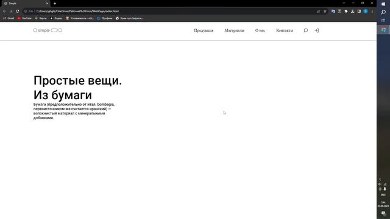390x219 pixels.
Task: Show hidden tray icons chevron
Action: [380, 179]
